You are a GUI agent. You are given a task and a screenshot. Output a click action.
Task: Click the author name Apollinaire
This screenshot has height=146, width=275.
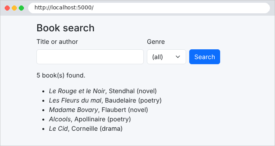[90, 119]
